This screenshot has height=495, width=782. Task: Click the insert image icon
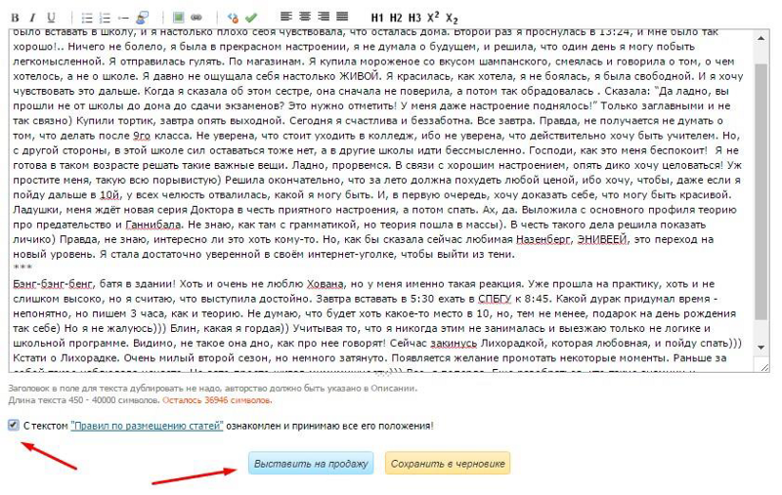point(178,18)
